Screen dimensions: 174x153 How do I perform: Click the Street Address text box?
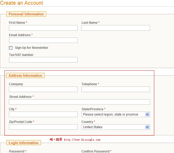79,102
